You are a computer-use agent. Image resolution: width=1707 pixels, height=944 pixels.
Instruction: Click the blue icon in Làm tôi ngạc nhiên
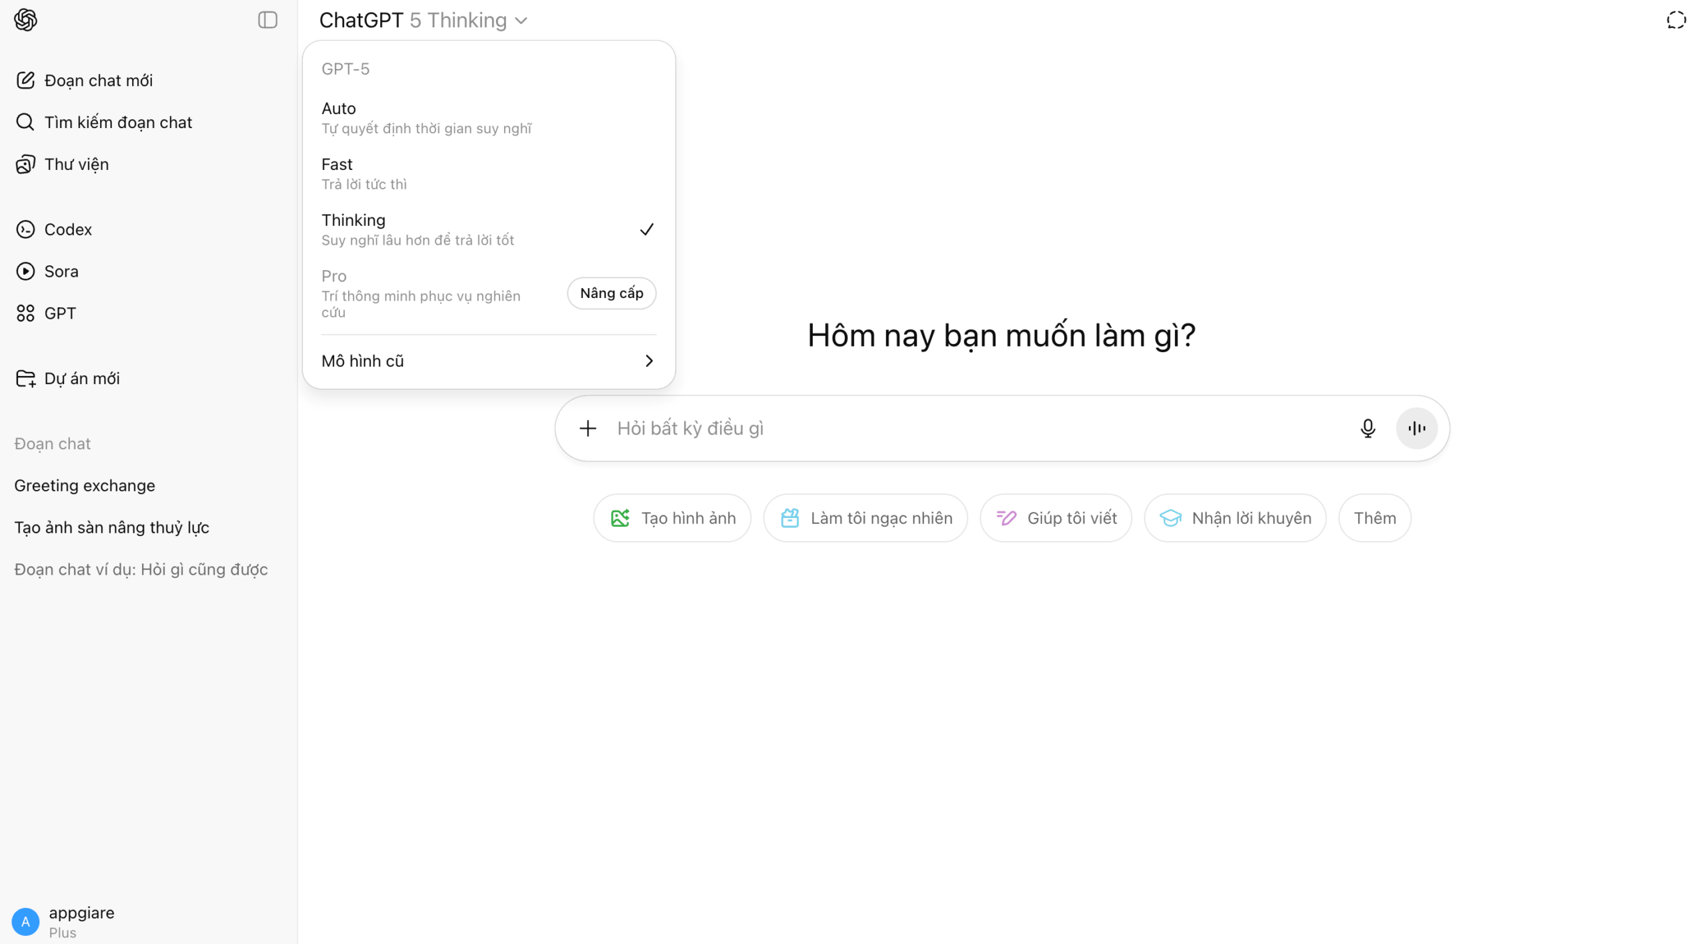pos(789,518)
